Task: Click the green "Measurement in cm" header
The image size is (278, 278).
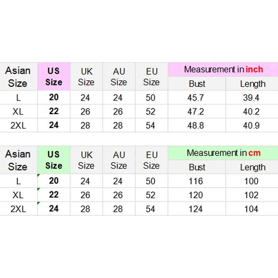Action: [x=223, y=153]
